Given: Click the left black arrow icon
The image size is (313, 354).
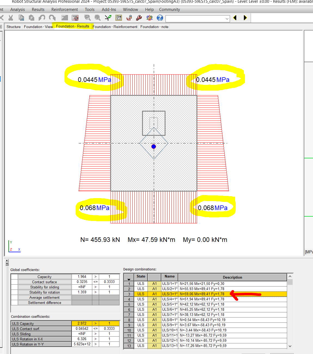Looking at the screenshot, I should pyautogui.click(x=235, y=18).
